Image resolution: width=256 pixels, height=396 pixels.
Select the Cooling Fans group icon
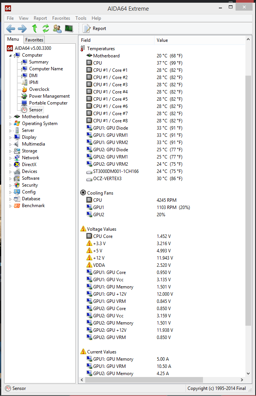(x=83, y=193)
